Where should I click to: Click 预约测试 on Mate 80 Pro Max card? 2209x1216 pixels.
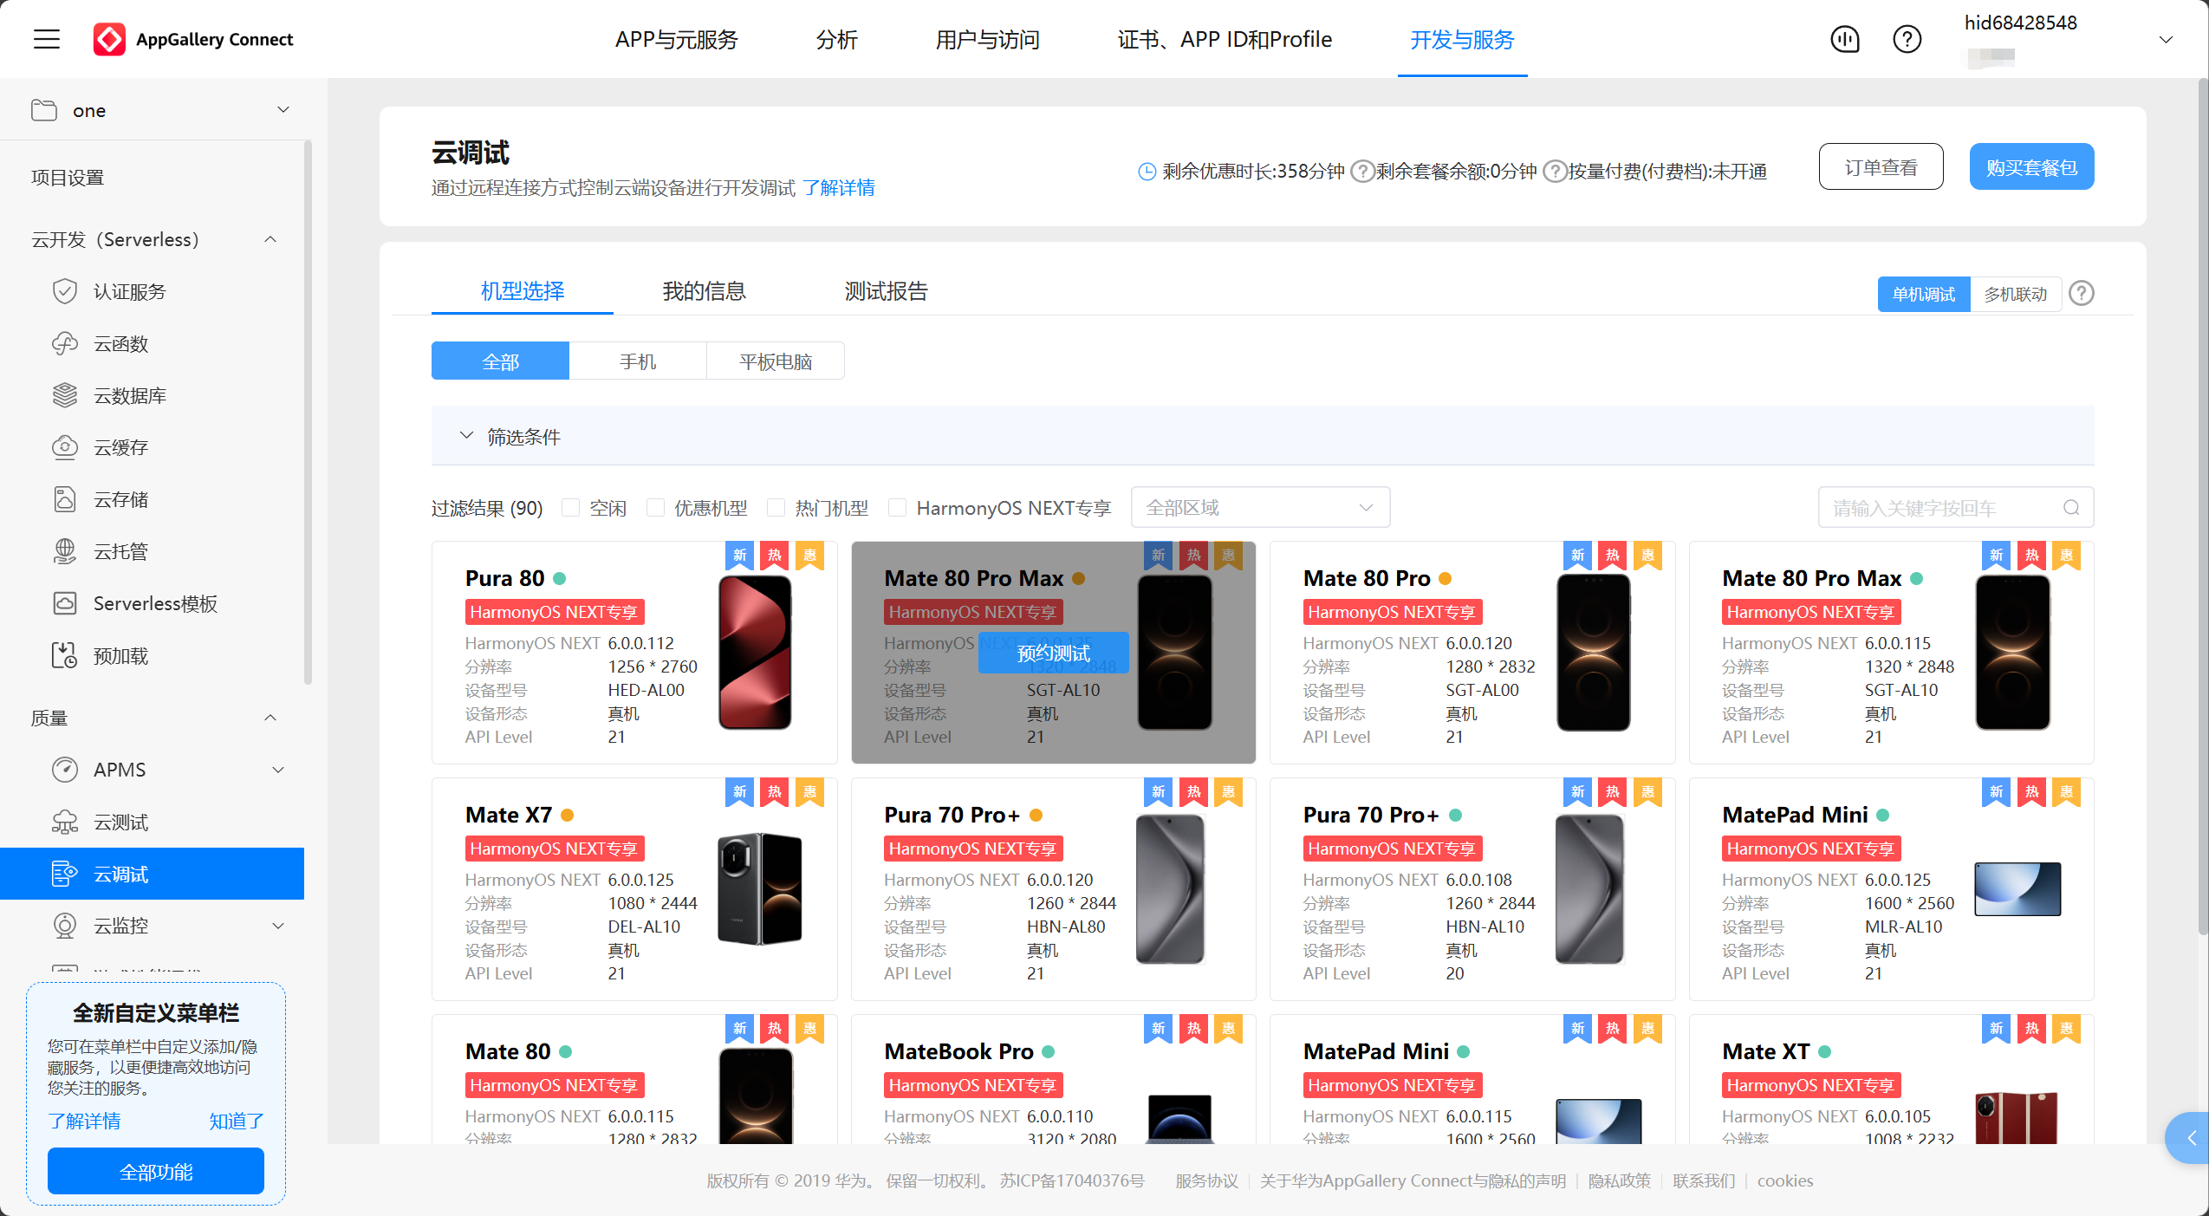tap(1053, 653)
